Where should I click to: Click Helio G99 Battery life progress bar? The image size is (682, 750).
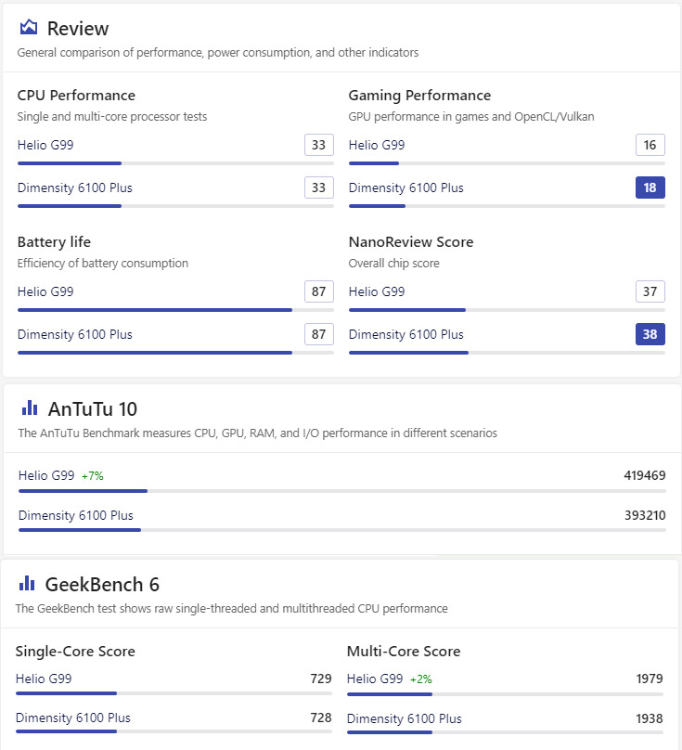(x=175, y=310)
